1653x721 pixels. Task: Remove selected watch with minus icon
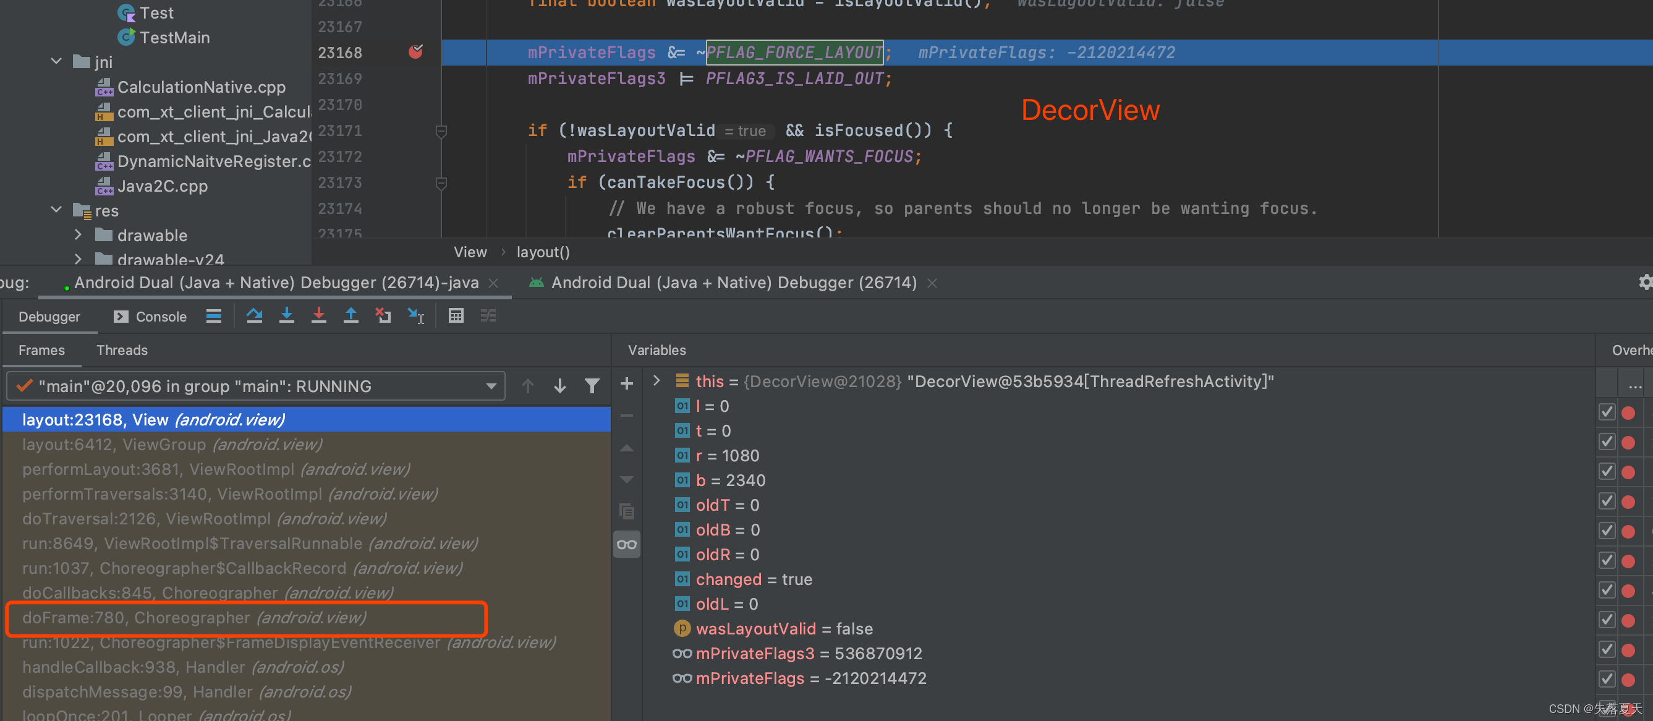pos(627,416)
